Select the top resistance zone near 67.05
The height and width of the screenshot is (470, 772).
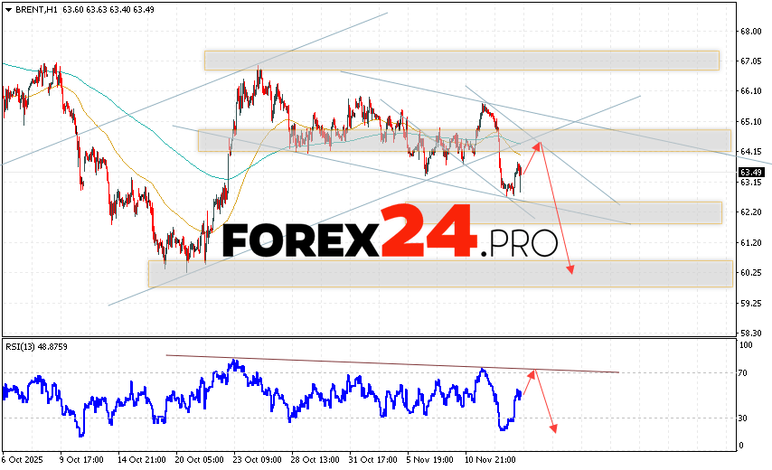(x=461, y=60)
